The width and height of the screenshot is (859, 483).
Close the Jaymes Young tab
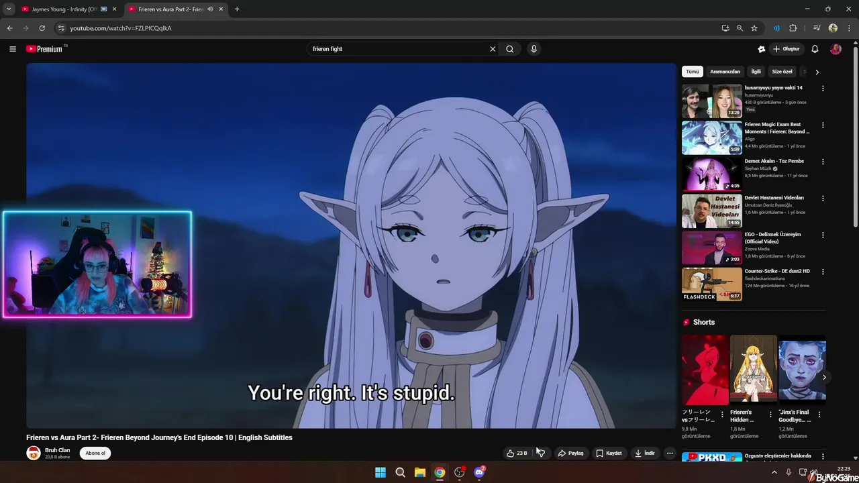pyautogui.click(x=114, y=9)
